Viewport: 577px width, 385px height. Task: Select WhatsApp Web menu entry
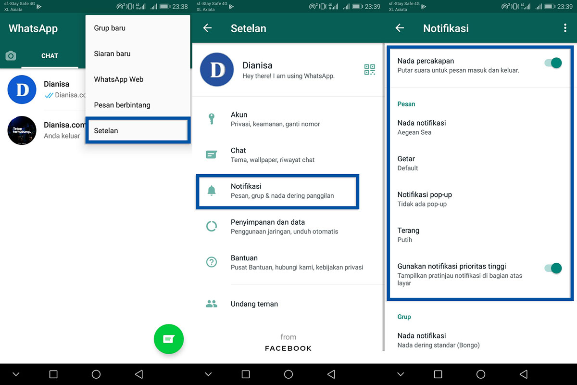click(x=119, y=79)
